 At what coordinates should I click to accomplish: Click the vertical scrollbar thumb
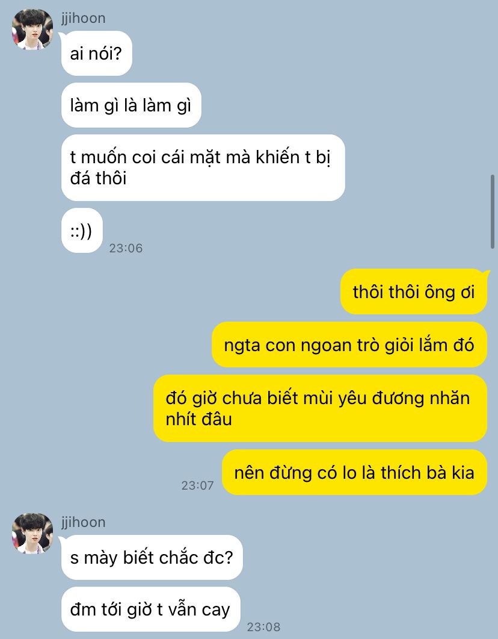(x=493, y=211)
